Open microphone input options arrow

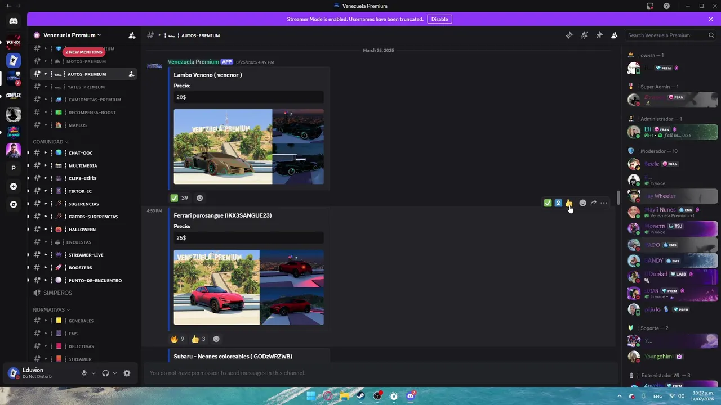(x=94, y=373)
